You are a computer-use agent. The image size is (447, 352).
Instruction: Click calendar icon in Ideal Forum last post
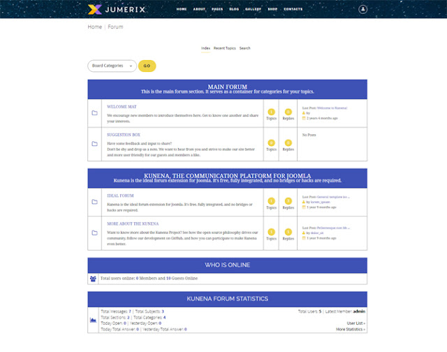[x=304, y=207]
